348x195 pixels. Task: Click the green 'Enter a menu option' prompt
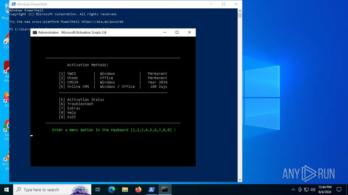pos(114,130)
